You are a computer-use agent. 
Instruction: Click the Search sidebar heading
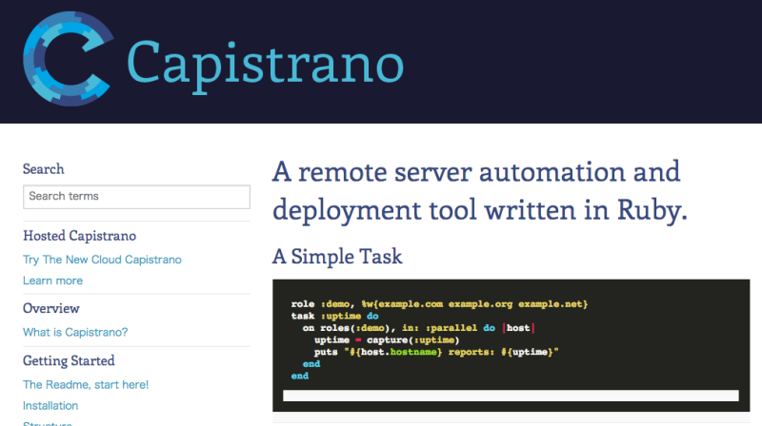[x=44, y=169]
